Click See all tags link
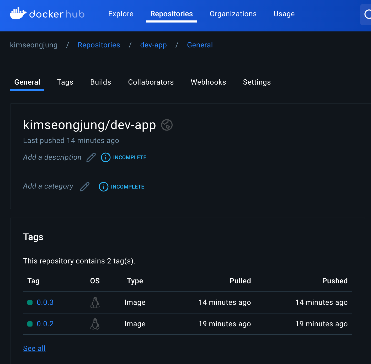The image size is (371, 364). (34, 349)
